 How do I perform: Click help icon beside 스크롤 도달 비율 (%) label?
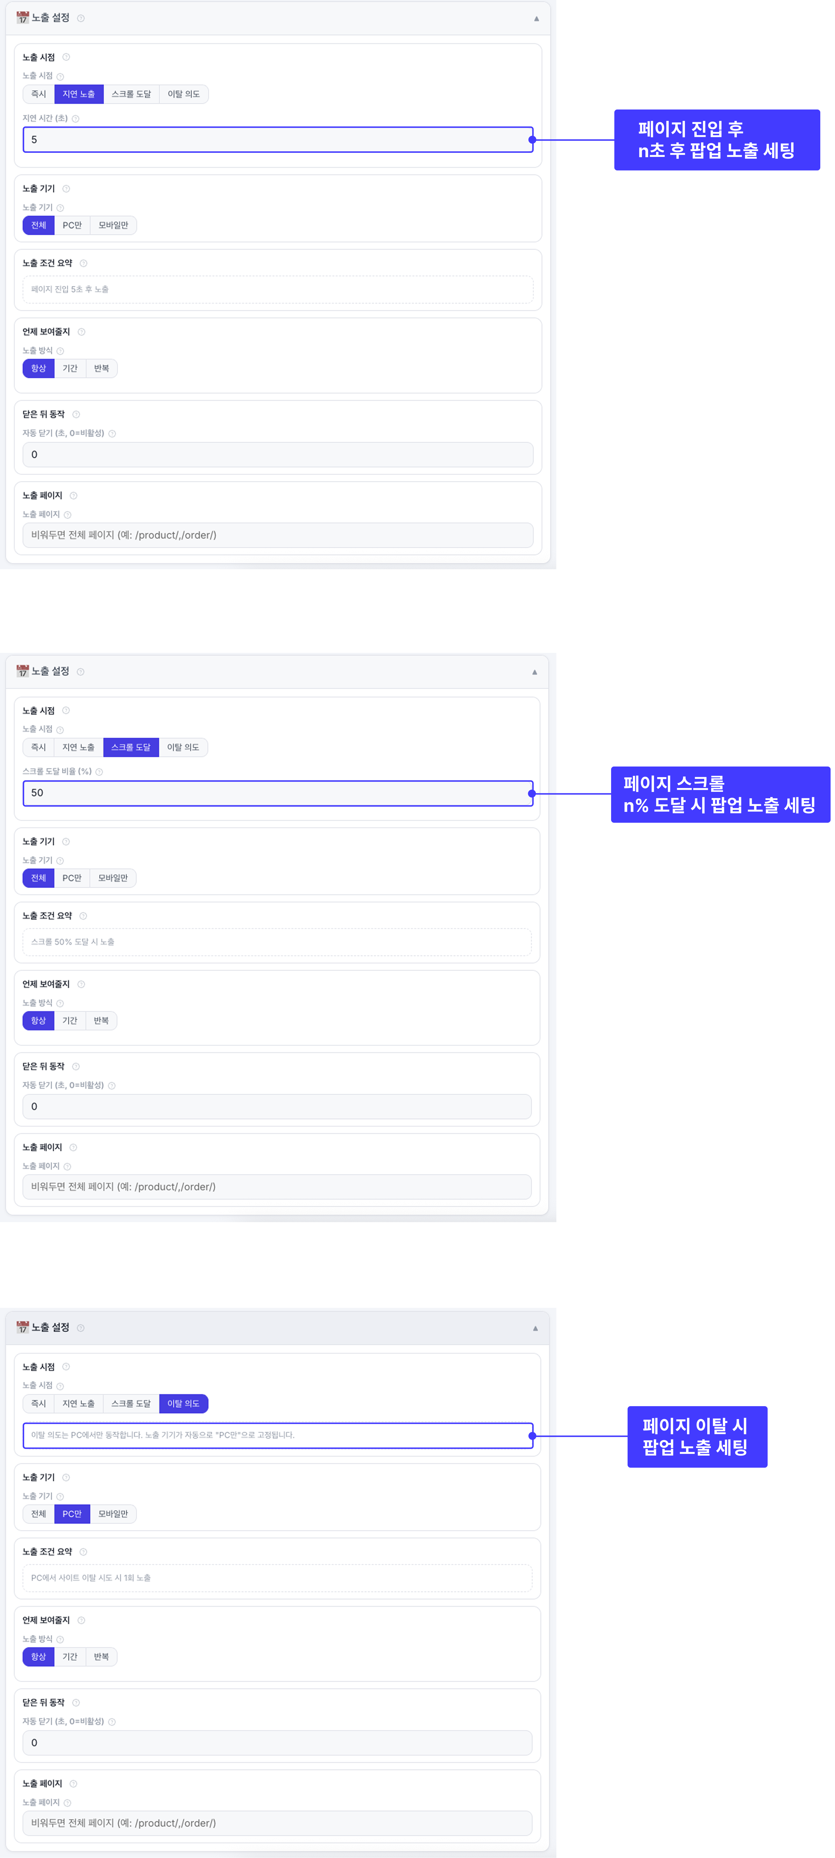coord(99,772)
